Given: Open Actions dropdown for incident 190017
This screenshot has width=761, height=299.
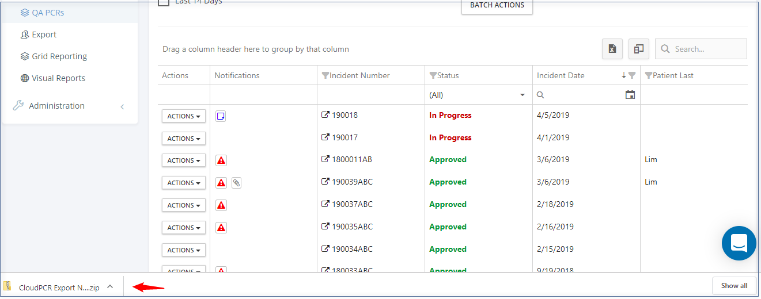Looking at the screenshot, I should coord(184,139).
